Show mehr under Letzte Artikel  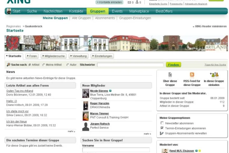tap(71, 131)
